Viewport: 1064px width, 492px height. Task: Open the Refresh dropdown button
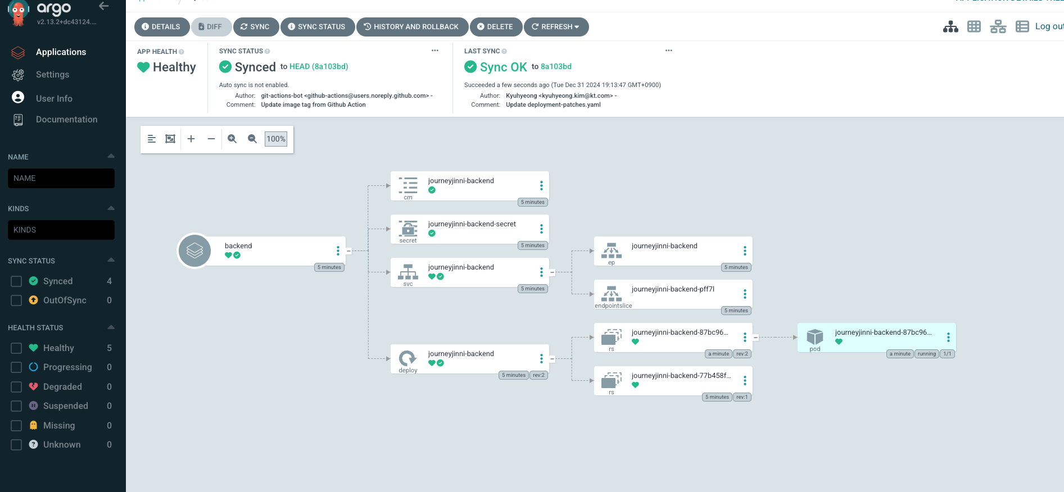[x=555, y=27]
